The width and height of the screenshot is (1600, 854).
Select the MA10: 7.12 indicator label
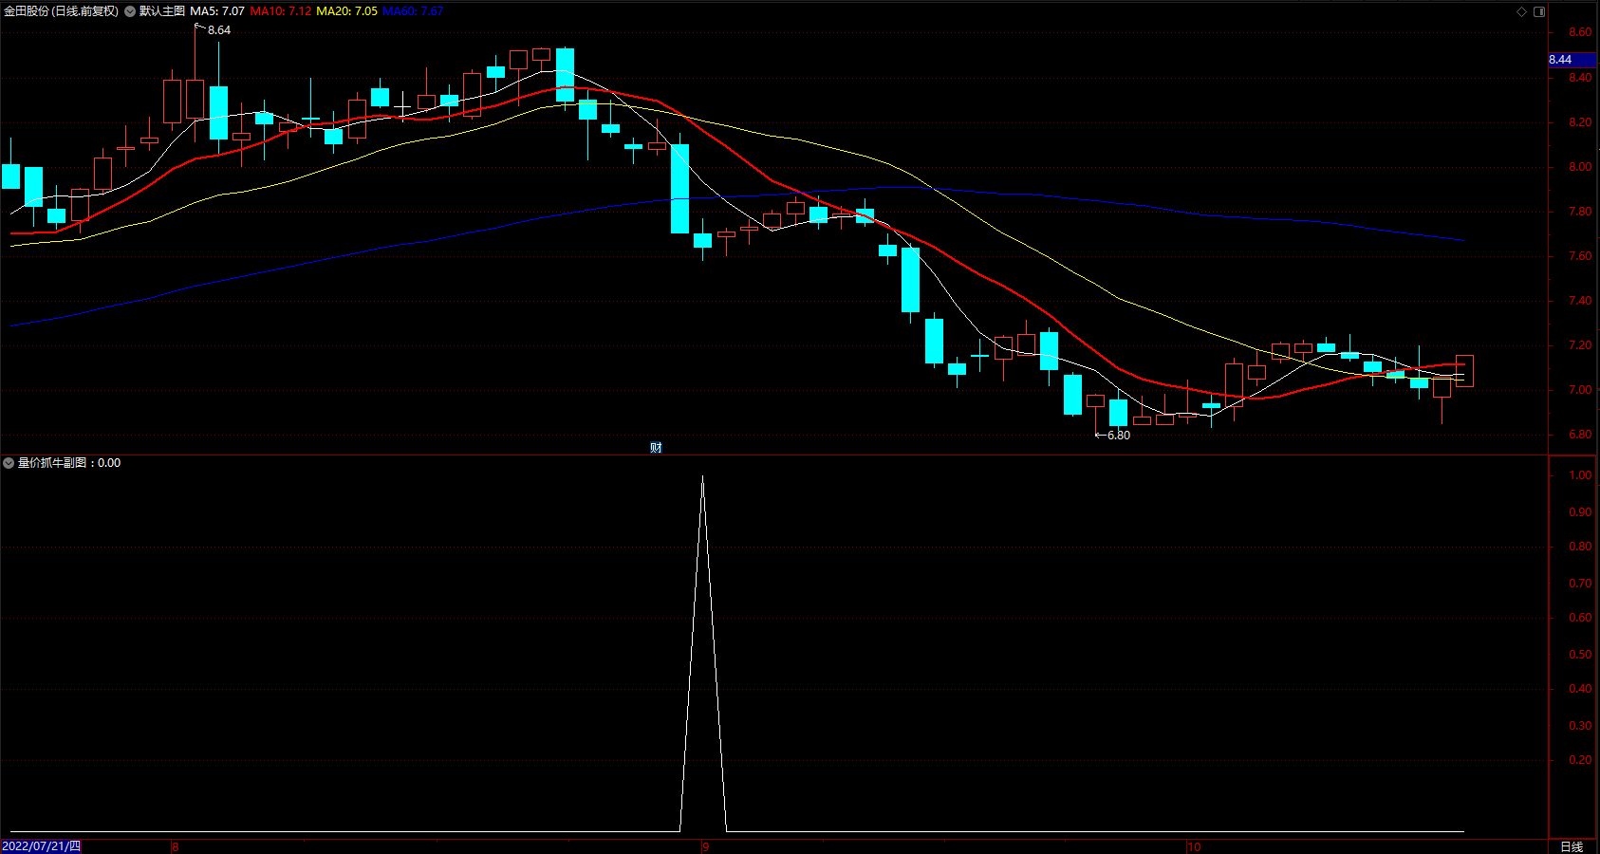pos(281,11)
